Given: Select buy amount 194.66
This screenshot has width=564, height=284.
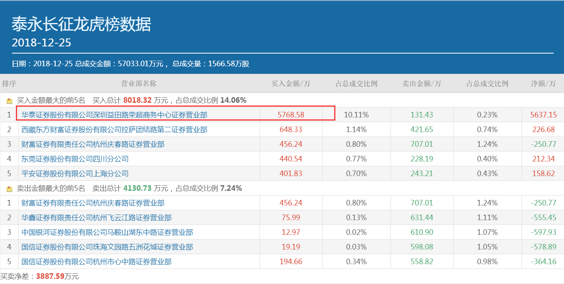Looking at the screenshot, I should (x=291, y=262).
